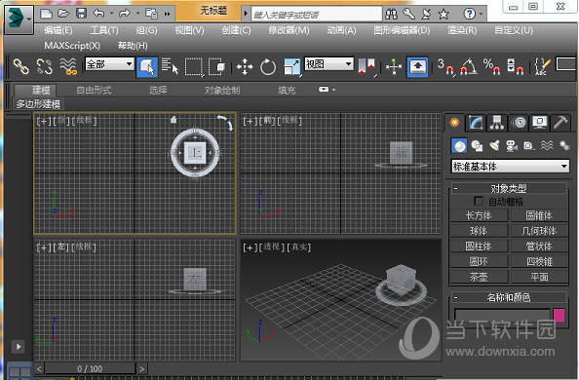Open the 视图 reference coordinate dropdown
Viewport: 579px width, 380px height.
coord(328,64)
